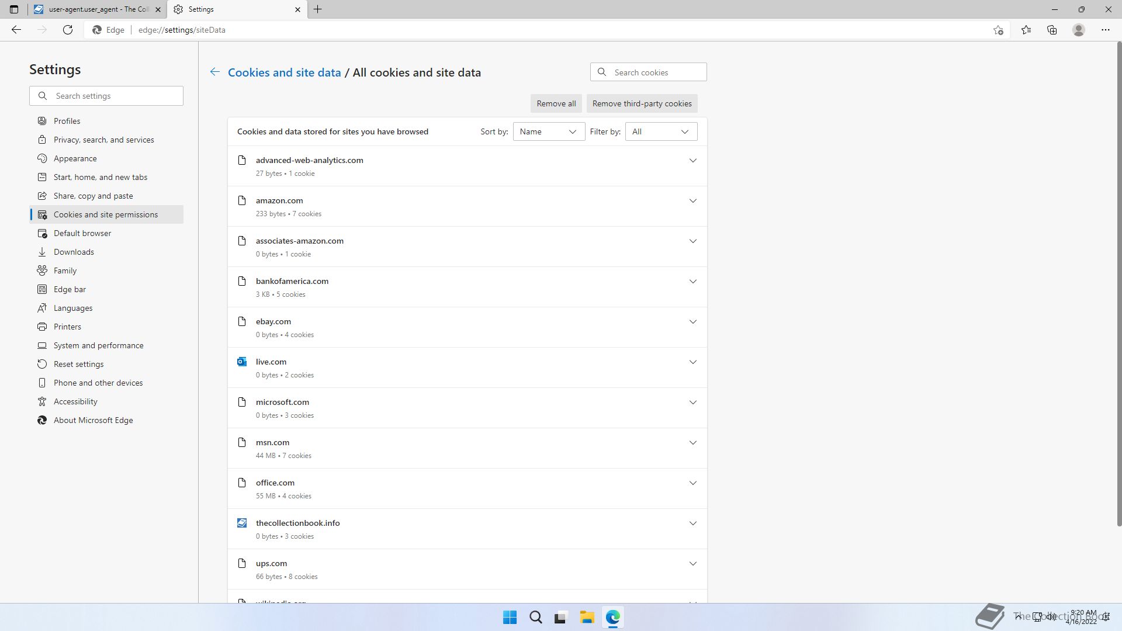The height and width of the screenshot is (631, 1122).
Task: Open the Filter by All dropdown
Action: pos(661,131)
